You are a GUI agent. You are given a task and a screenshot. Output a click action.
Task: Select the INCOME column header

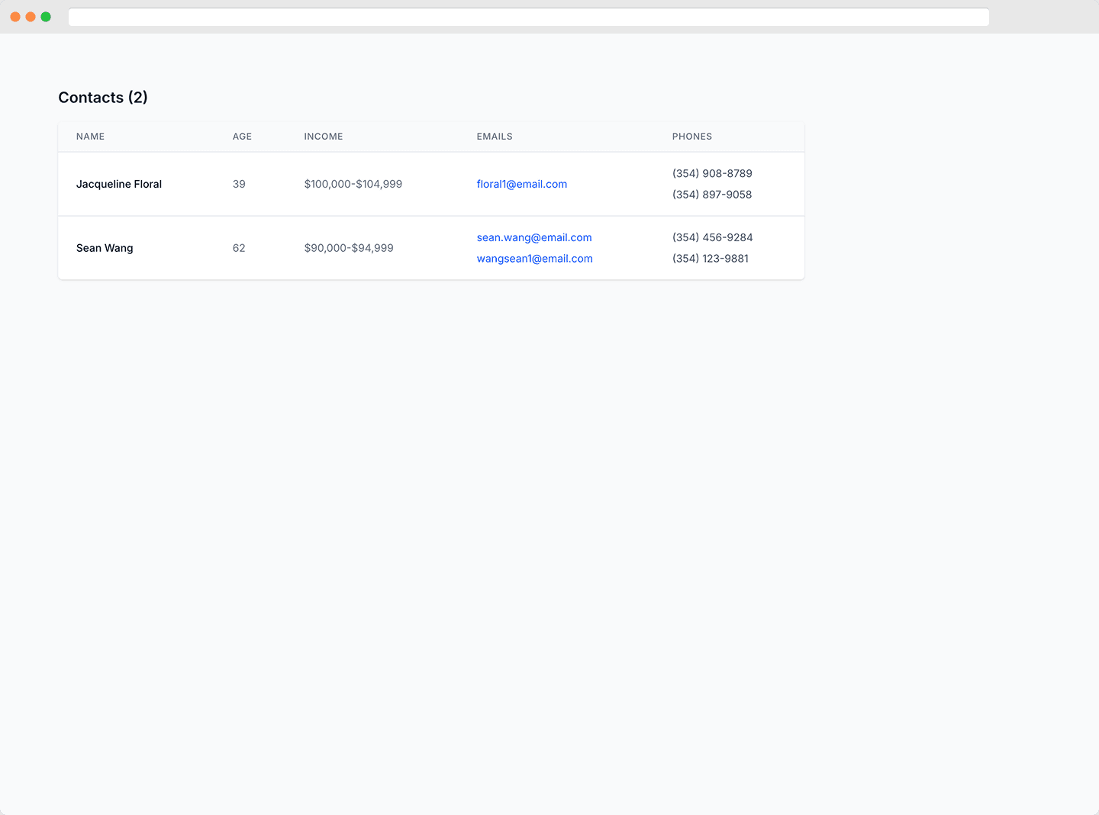point(323,137)
